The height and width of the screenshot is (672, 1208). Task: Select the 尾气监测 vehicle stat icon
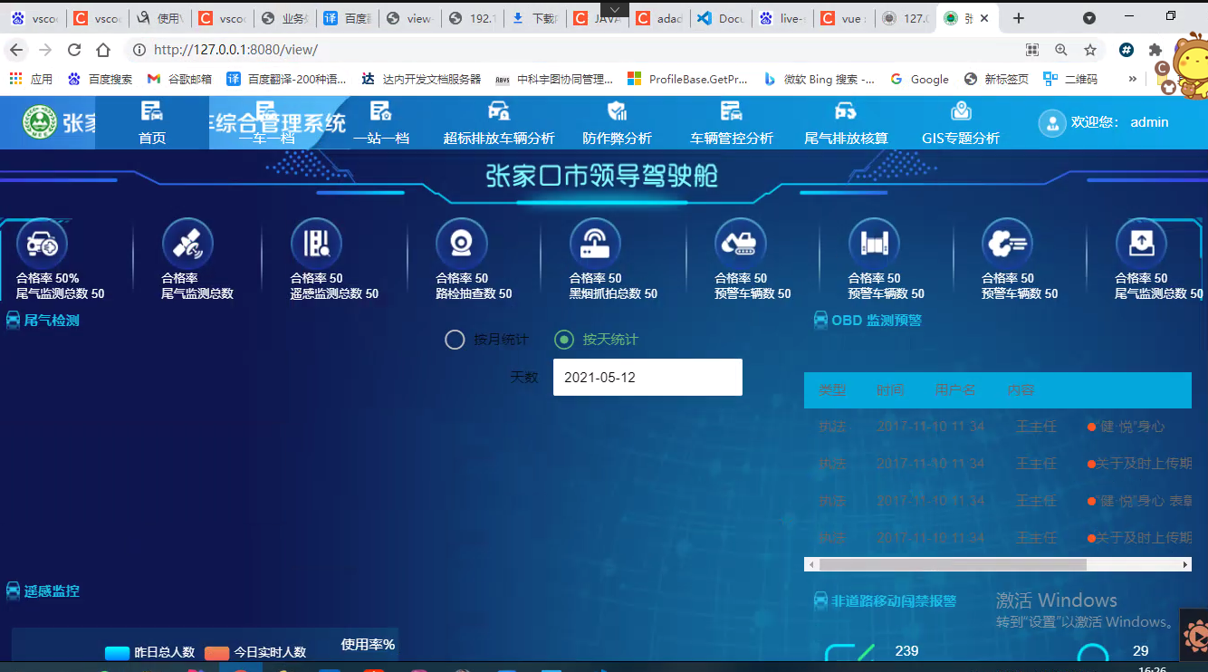tap(42, 243)
